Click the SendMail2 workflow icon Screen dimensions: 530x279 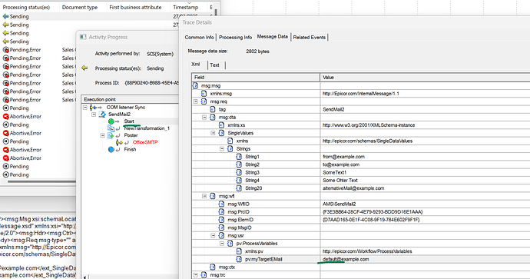[x=102, y=115]
